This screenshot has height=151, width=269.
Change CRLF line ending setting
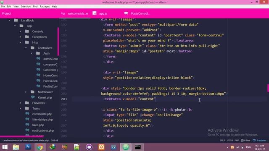(x=222, y=141)
